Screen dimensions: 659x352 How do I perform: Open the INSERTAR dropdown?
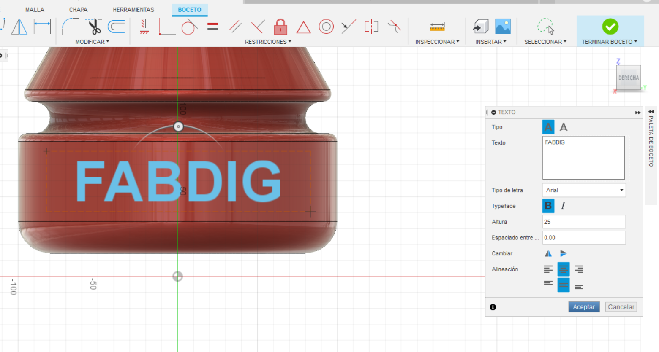491,42
